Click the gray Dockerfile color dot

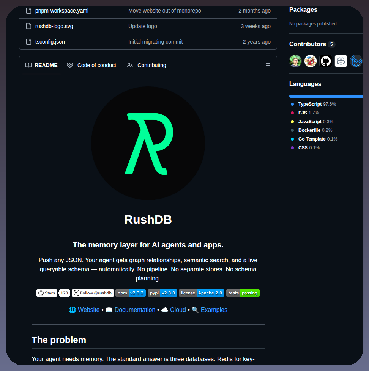[292, 130]
